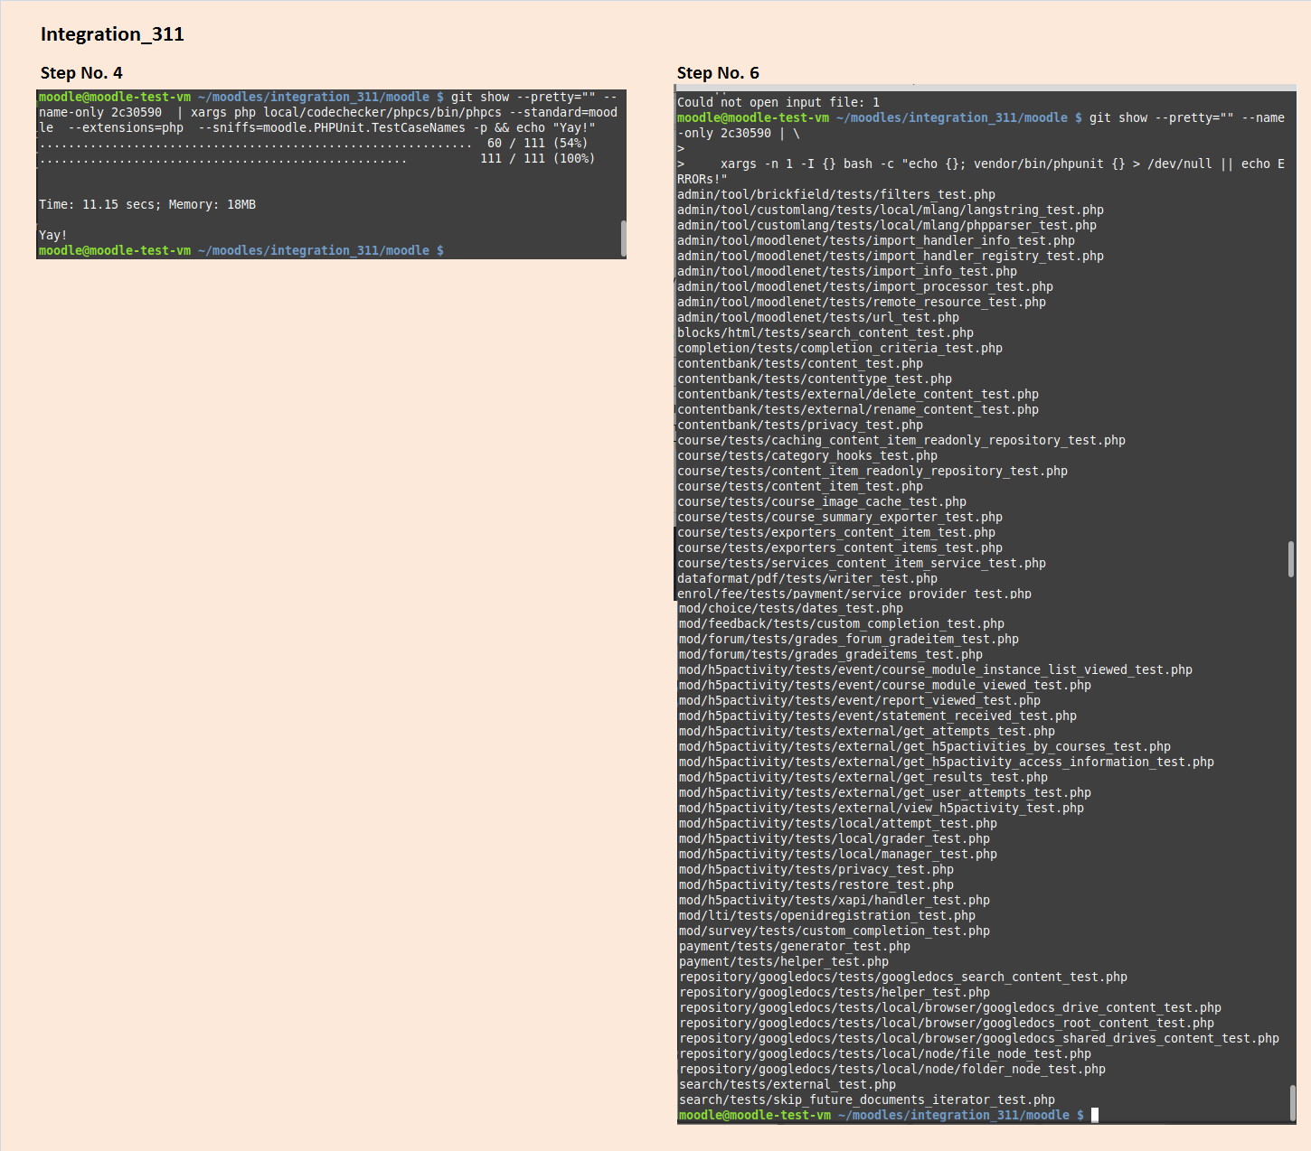Screen dimensions: 1311x1151
Task: Click mod/feedback custom_completion_test.php line
Action: tap(842, 624)
